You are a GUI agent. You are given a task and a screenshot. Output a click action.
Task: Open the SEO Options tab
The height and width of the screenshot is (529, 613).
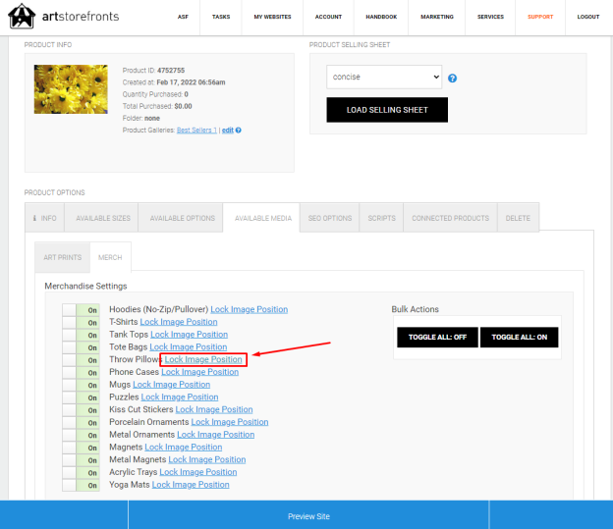point(330,218)
